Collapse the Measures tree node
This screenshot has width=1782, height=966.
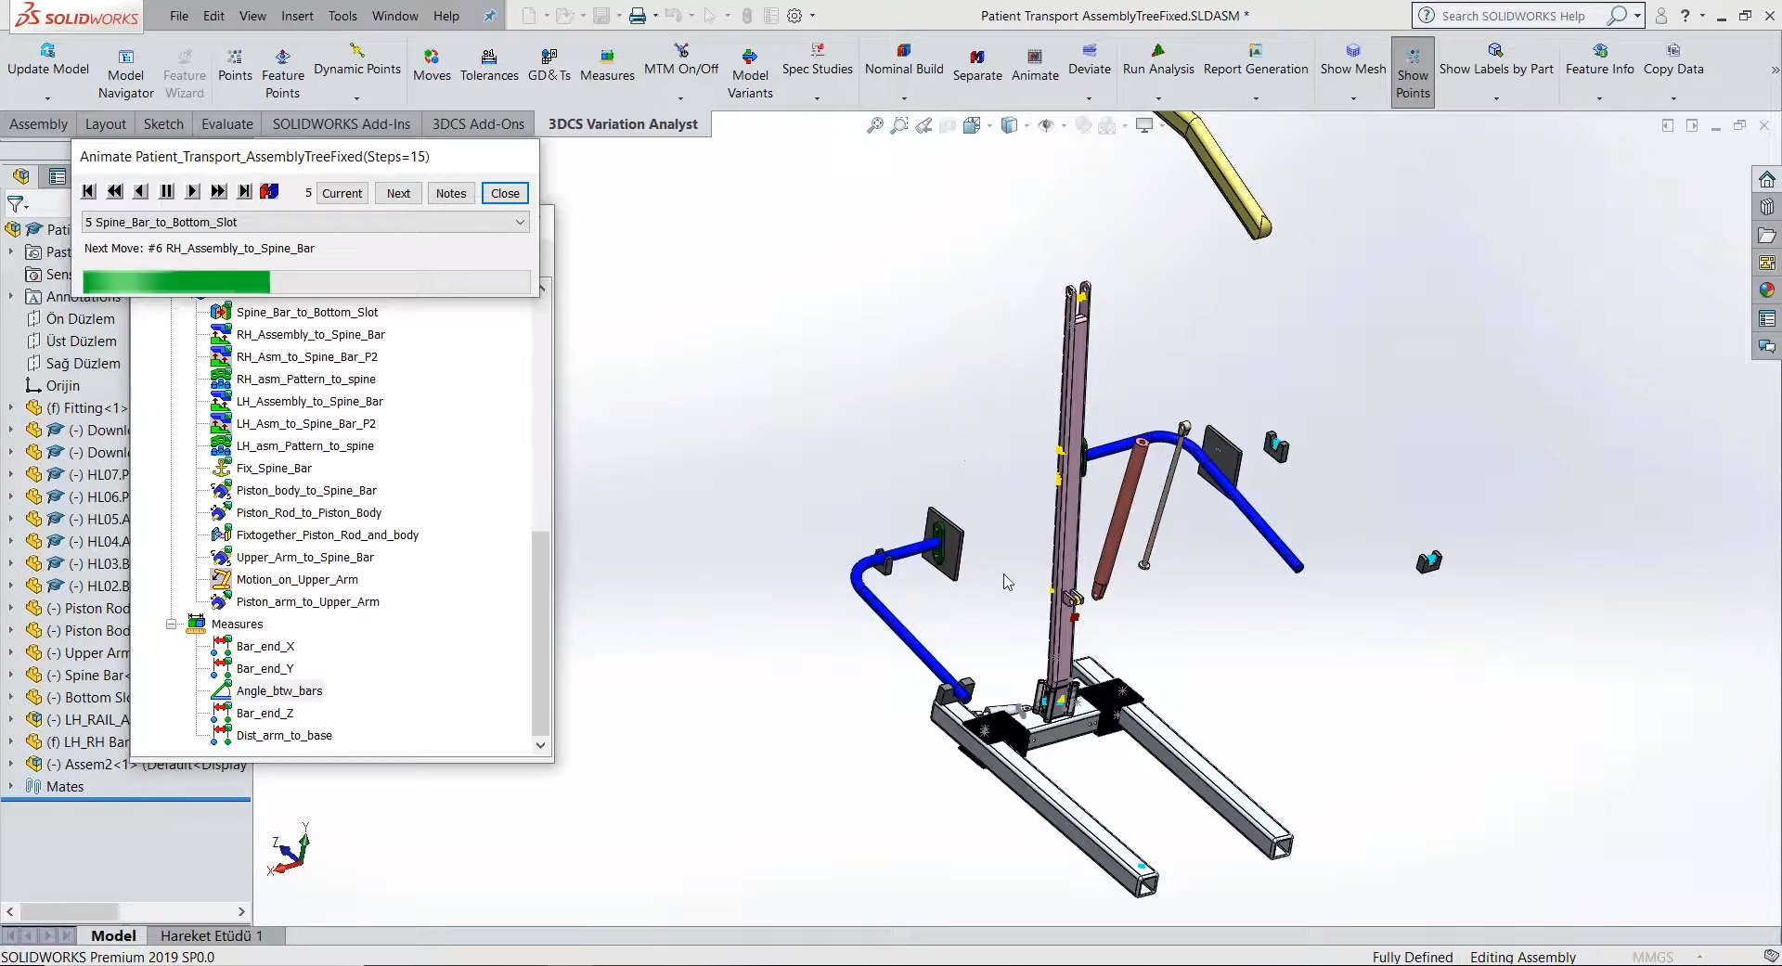[x=171, y=624]
